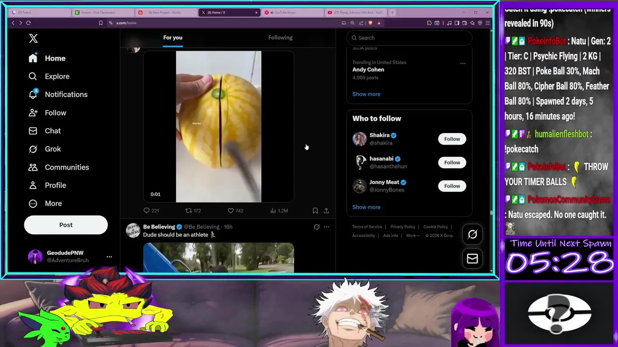Open Explore in the sidebar
The height and width of the screenshot is (347, 618).
(x=49, y=76)
